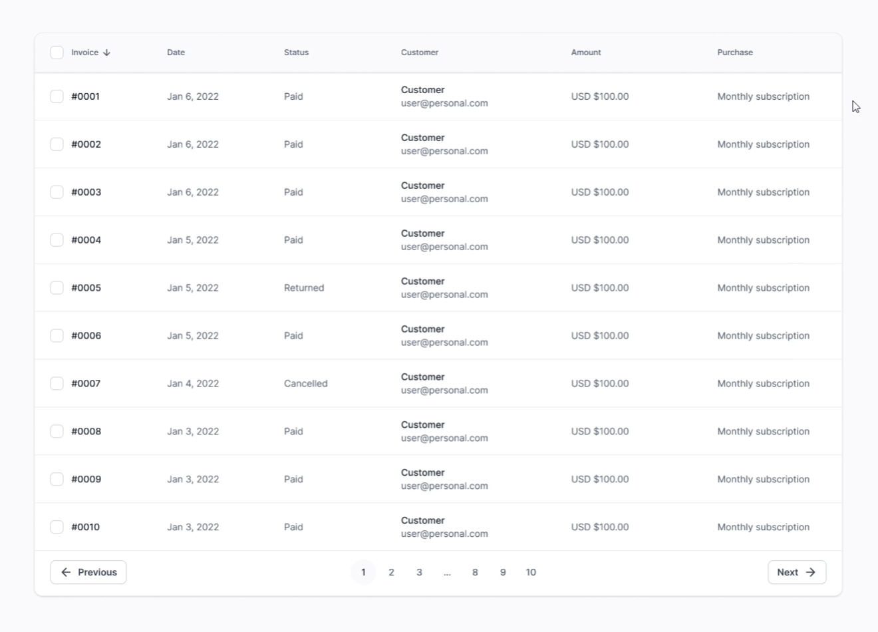Open invoice #0003 link

(x=86, y=192)
